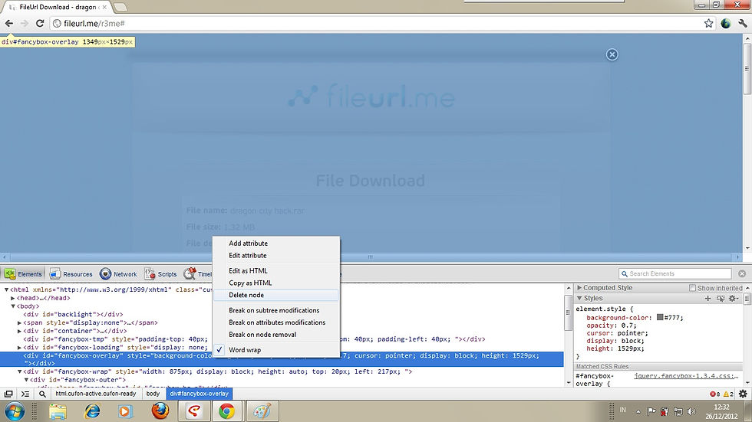Switch to Paint in the taskbar
Image resolution: width=752 pixels, height=422 pixels.
[262, 411]
